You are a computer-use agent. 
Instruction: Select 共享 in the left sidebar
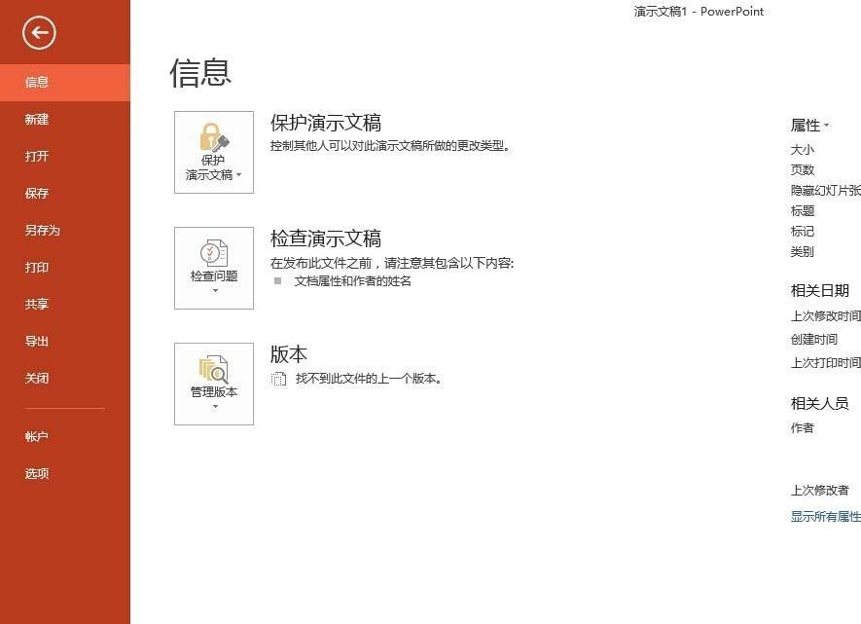coord(37,304)
